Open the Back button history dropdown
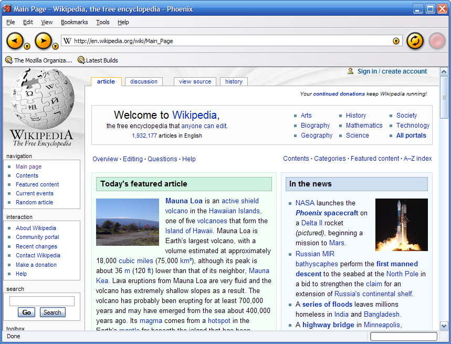Viewport: 451px width, 344px height. tap(27, 46)
